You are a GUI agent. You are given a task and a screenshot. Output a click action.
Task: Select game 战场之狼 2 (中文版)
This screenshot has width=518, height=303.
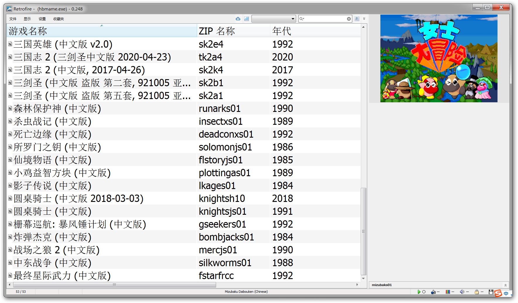57,250
